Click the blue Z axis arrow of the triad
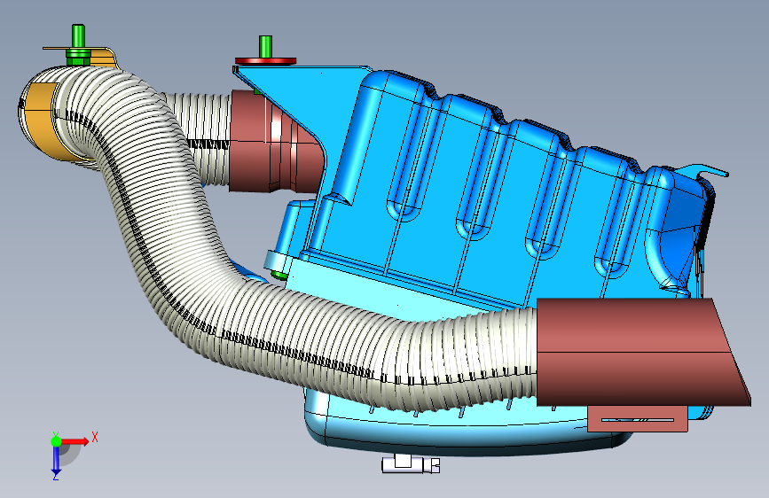 tap(56, 461)
